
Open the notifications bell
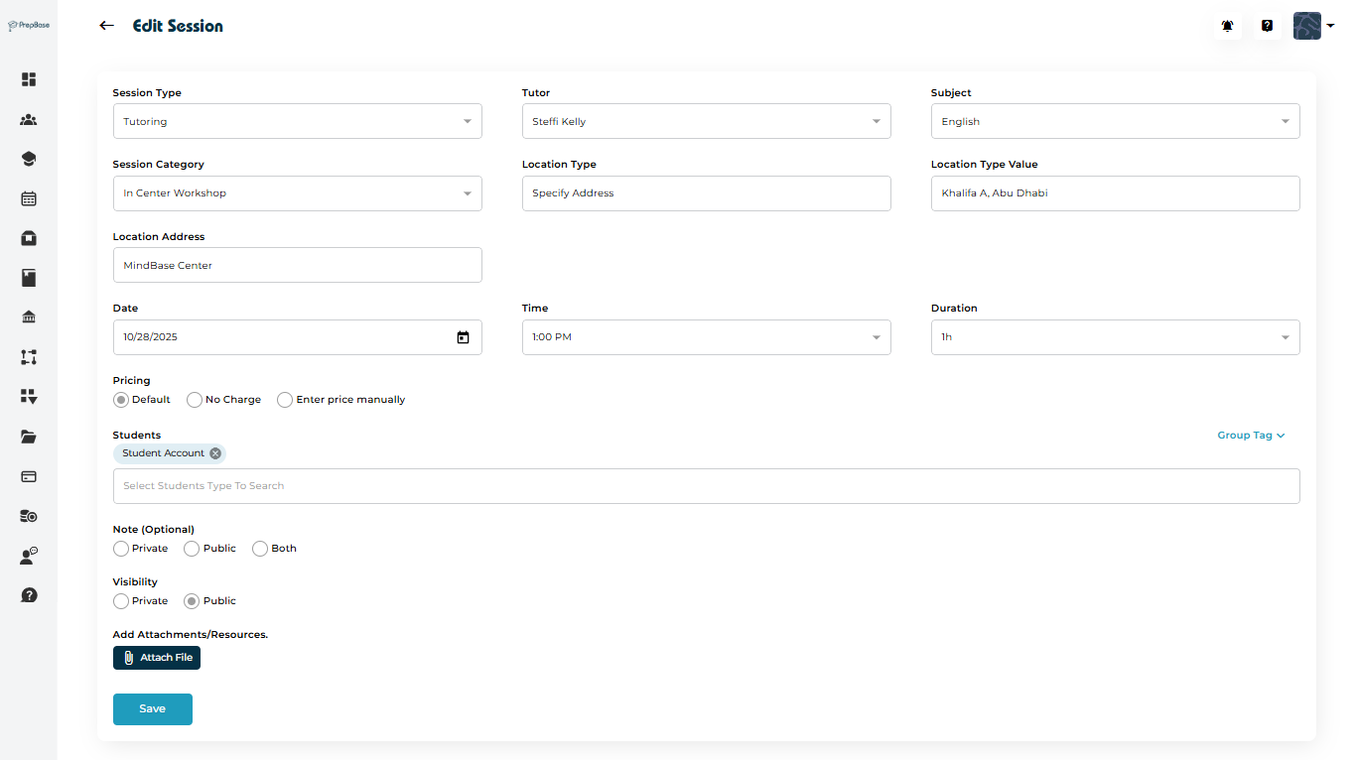point(1228,27)
